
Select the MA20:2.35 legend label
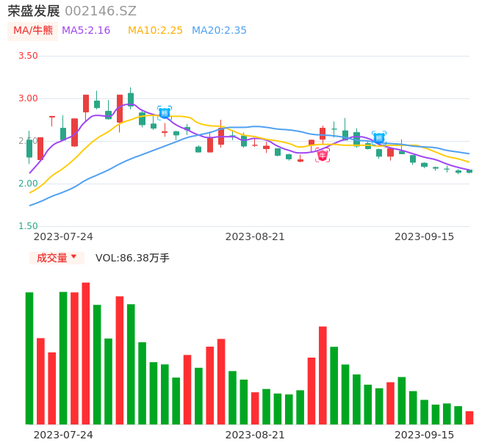[x=219, y=31]
